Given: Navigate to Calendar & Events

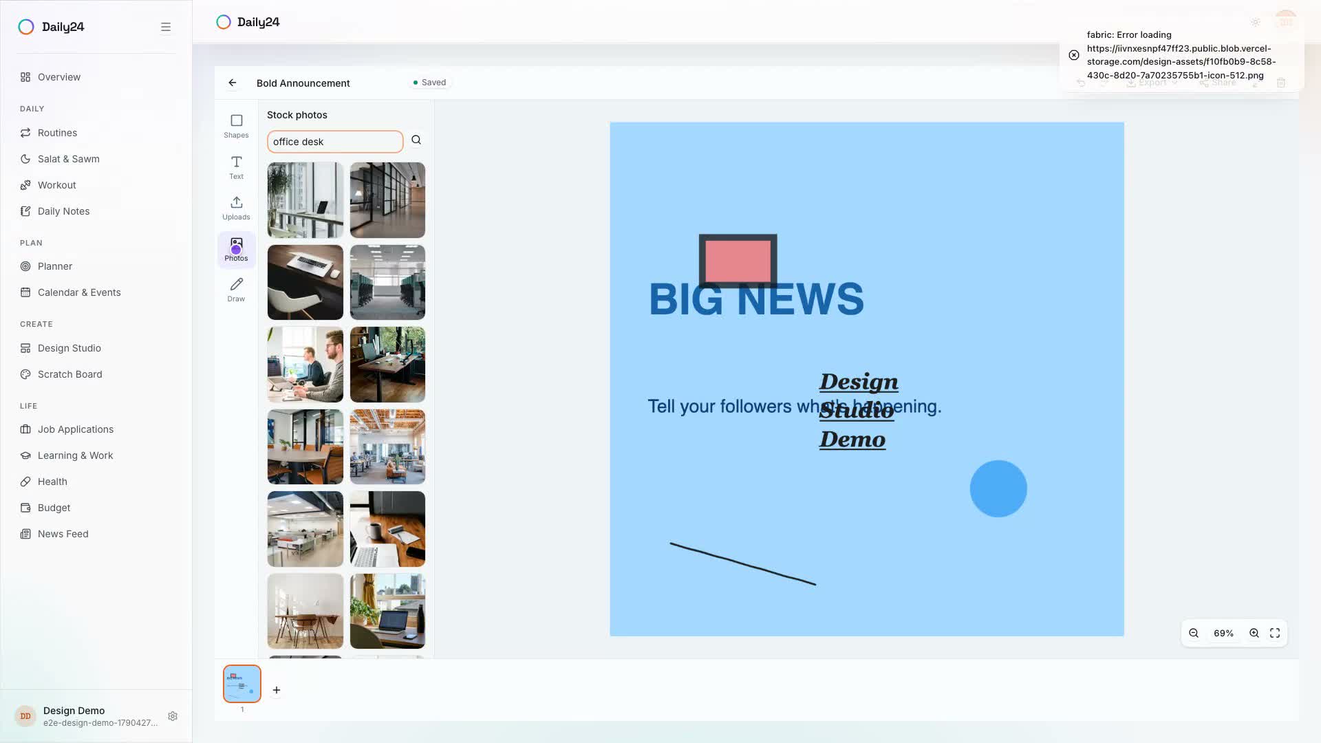Looking at the screenshot, I should [x=96, y=292].
